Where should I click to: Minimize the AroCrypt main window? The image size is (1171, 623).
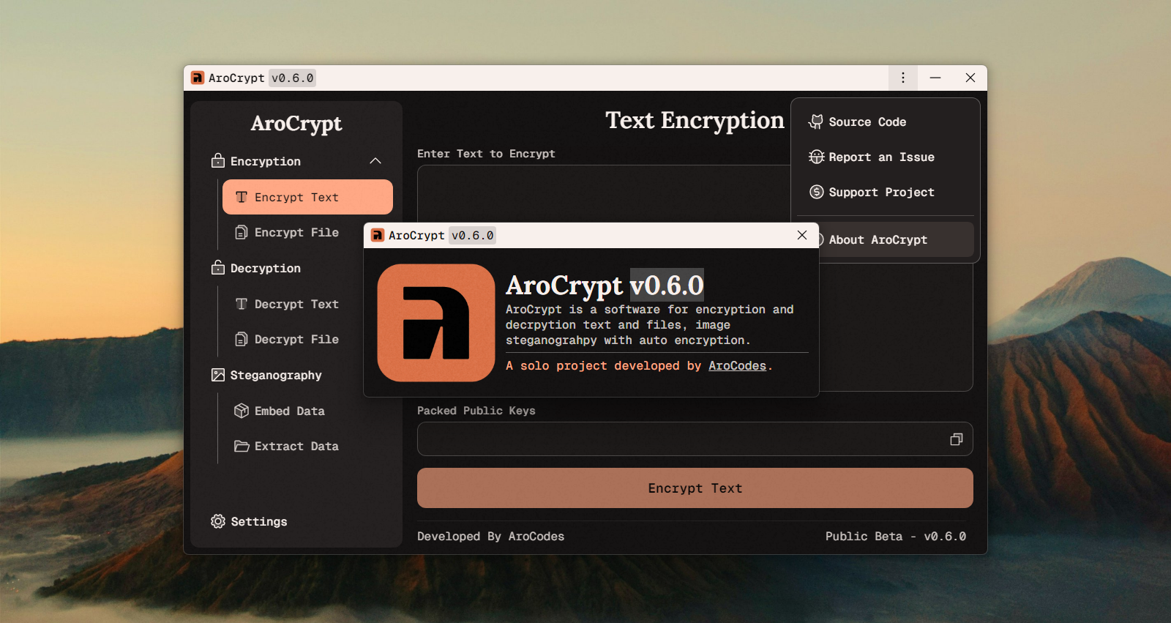935,78
